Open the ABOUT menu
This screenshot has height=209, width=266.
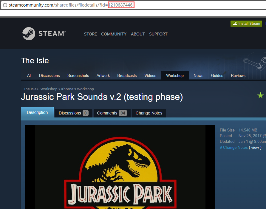click(x=138, y=34)
